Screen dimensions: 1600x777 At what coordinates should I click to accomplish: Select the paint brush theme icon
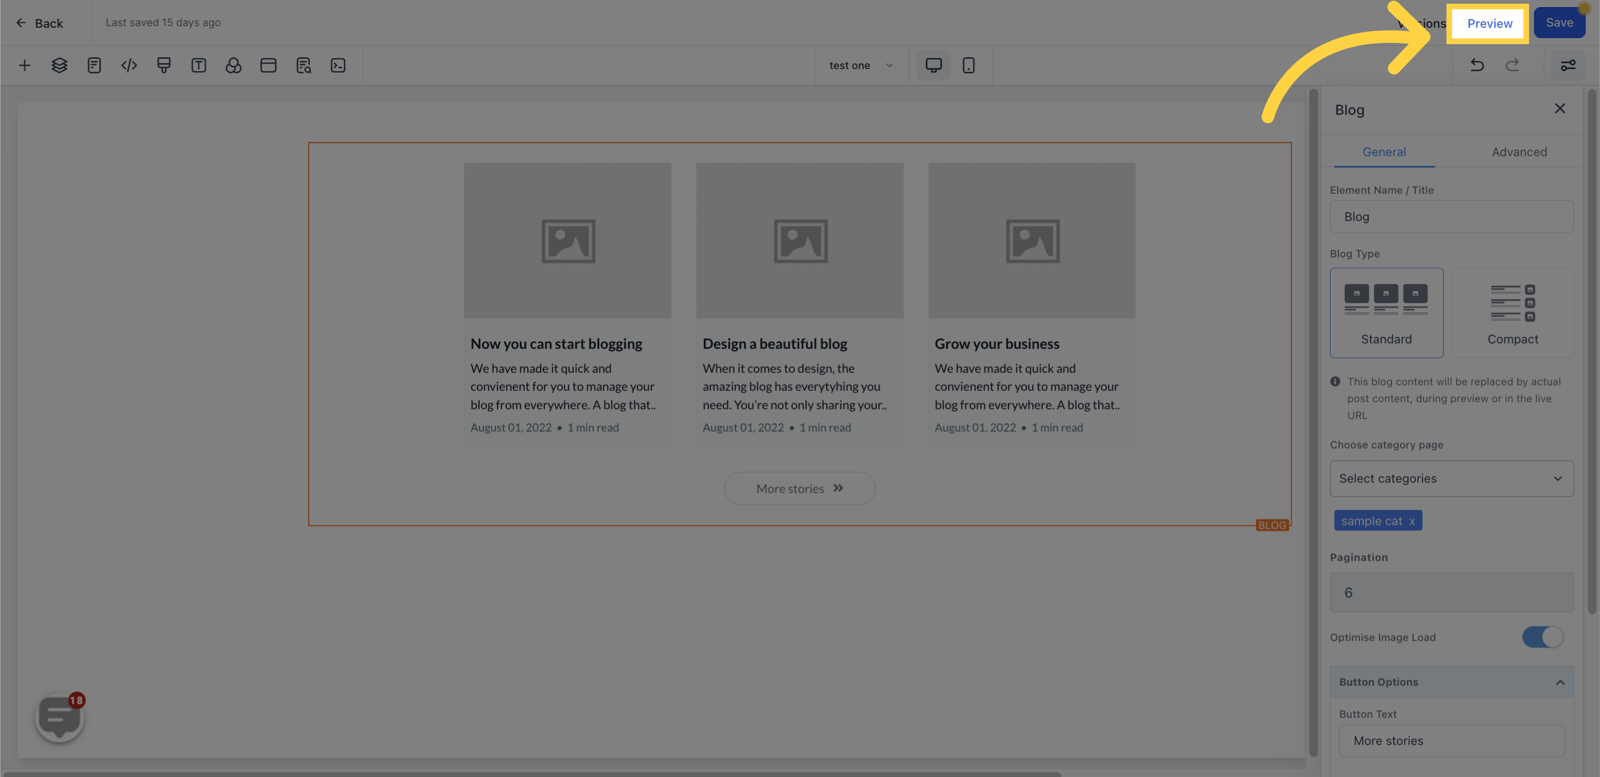(163, 65)
